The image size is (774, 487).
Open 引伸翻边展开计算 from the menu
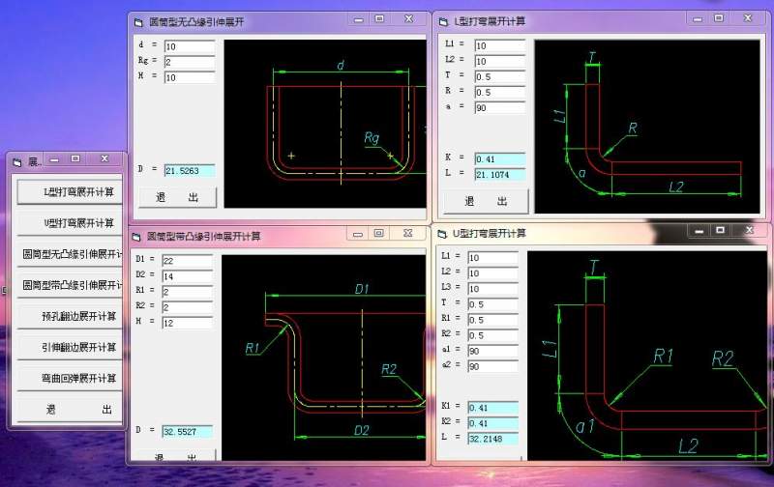[70, 347]
